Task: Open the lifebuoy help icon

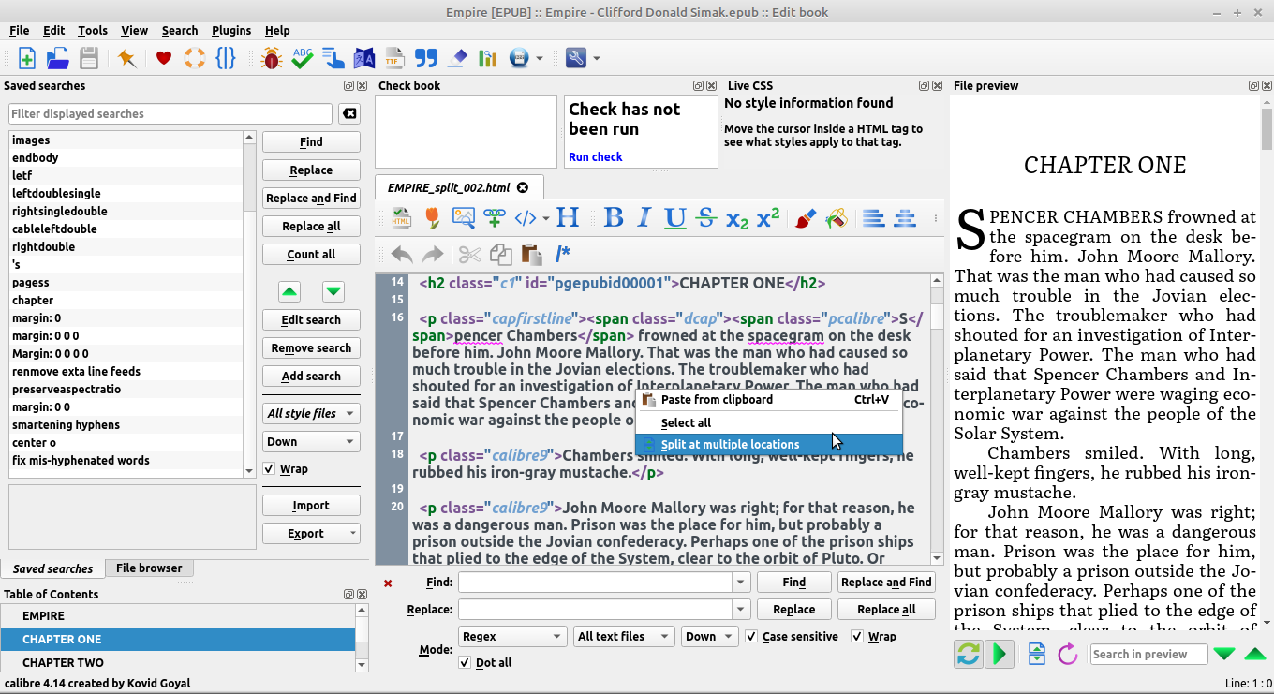Action: coord(194,58)
